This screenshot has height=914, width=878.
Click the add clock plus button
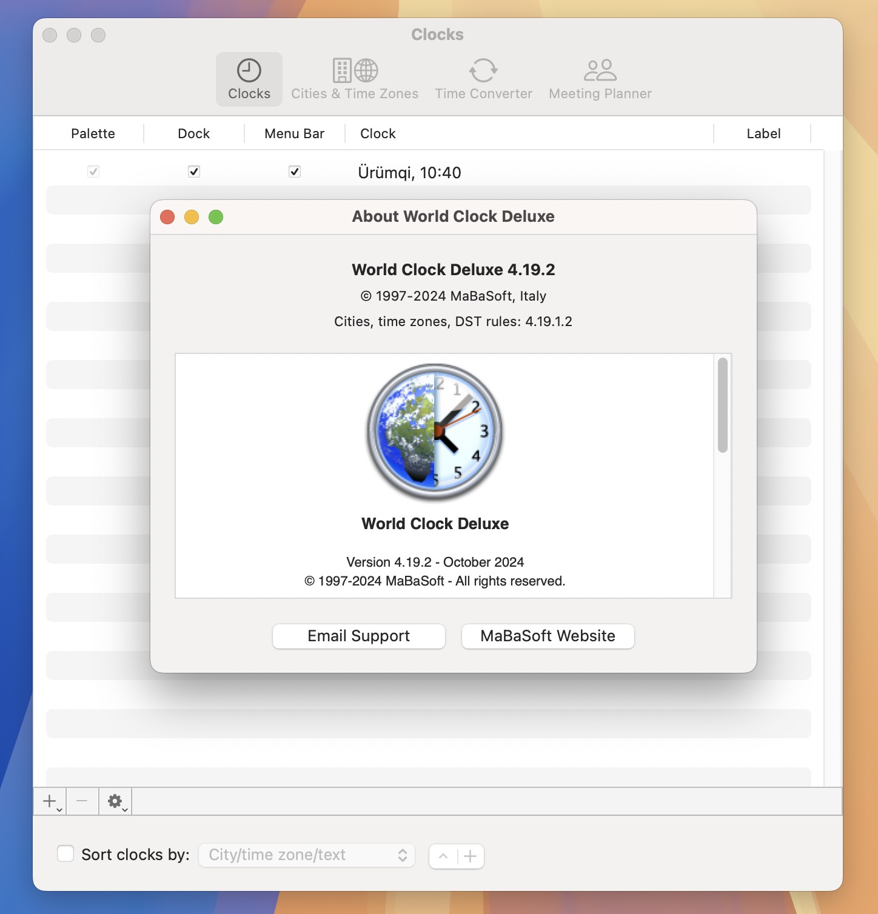pos(50,801)
